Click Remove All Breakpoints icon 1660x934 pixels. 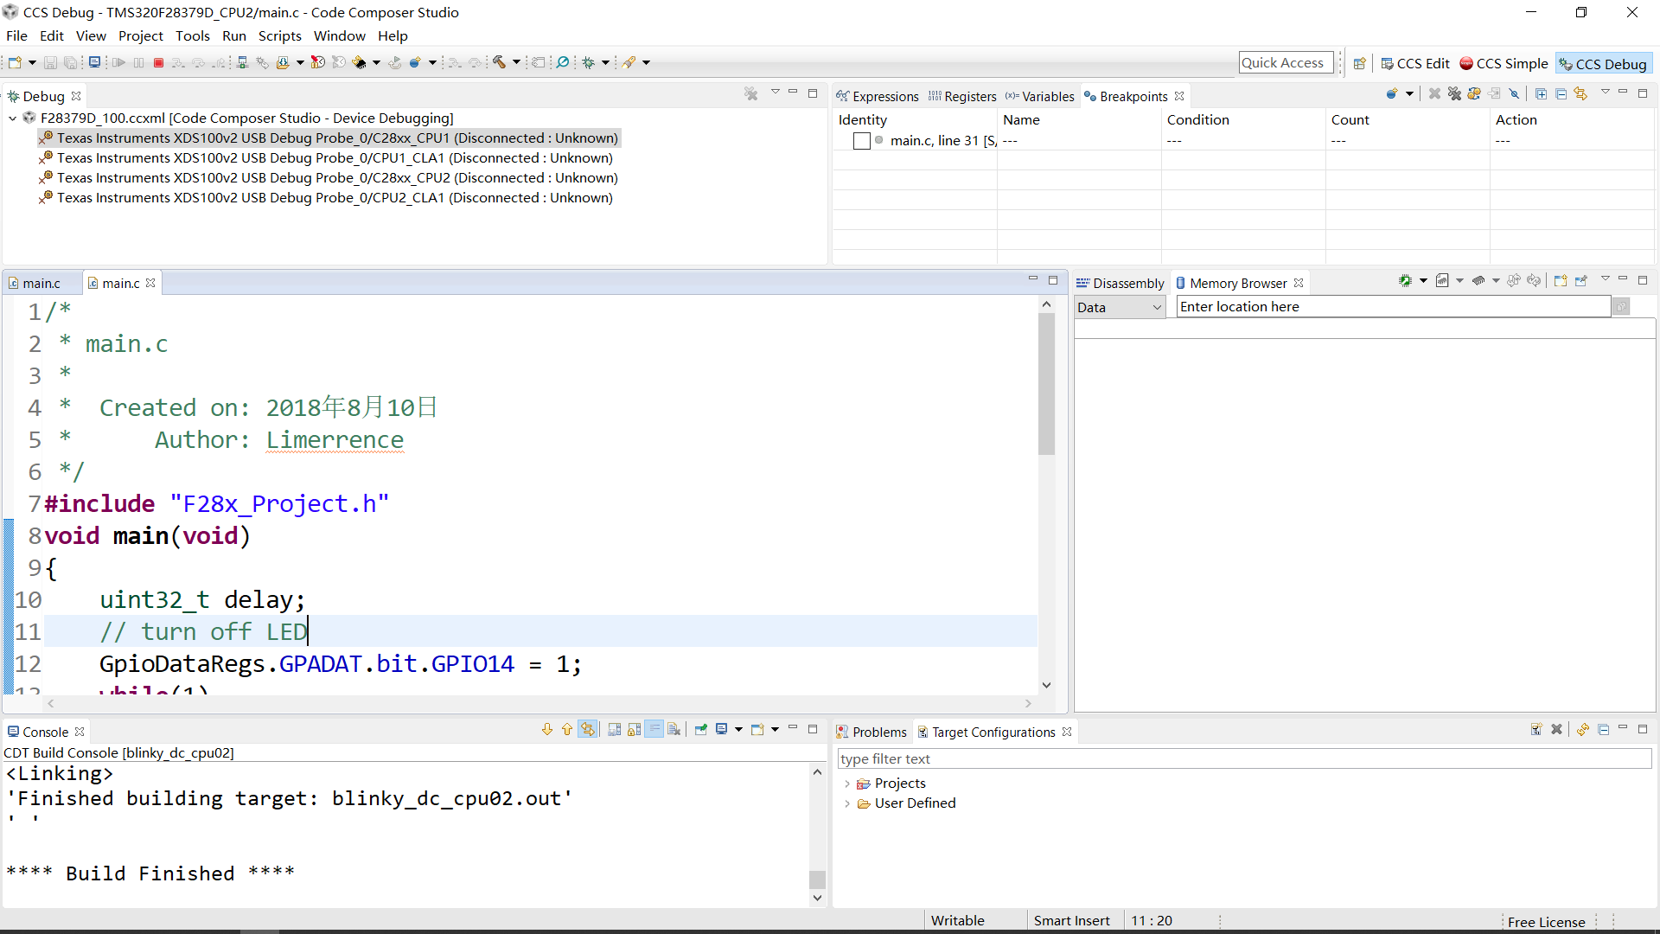pos(1454,93)
